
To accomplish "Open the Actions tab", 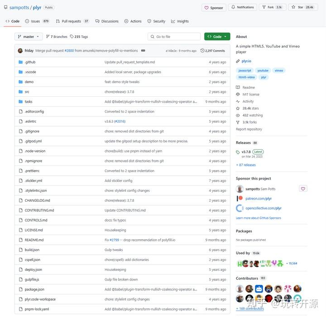I will (x=133, y=21).
